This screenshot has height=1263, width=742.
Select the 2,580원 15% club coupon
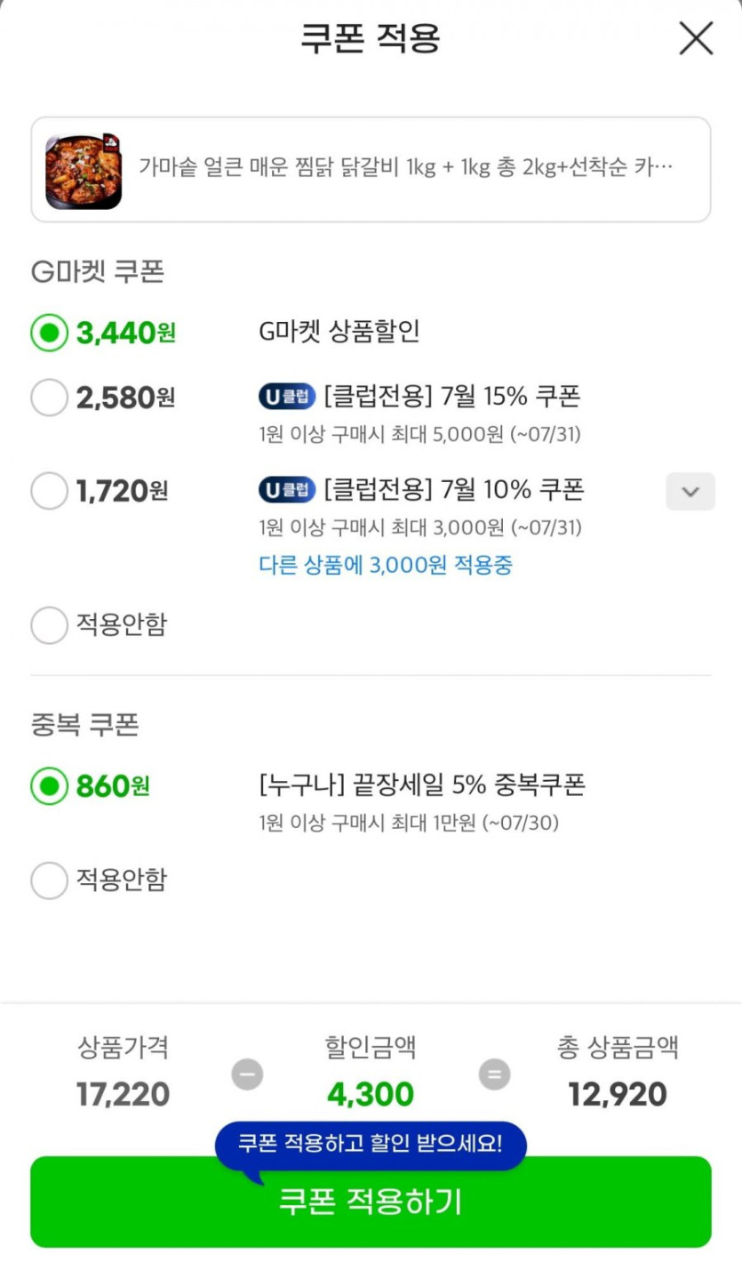49,398
